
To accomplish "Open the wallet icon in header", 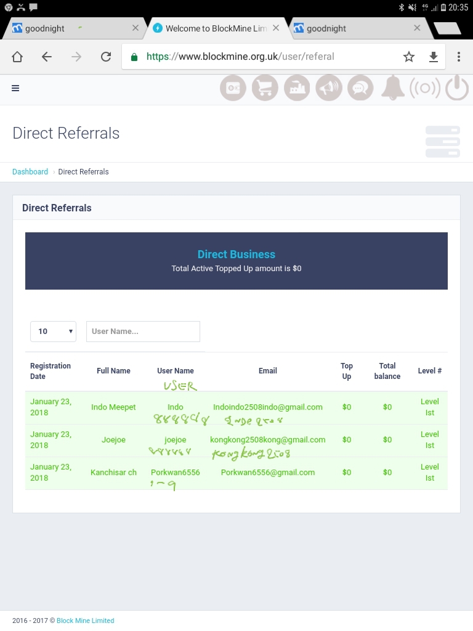I will click(x=233, y=88).
